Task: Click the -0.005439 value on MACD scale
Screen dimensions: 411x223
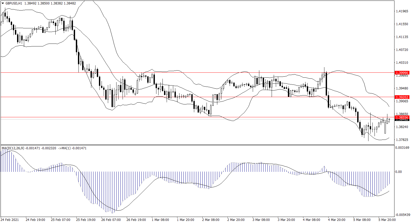Action: coord(402,215)
